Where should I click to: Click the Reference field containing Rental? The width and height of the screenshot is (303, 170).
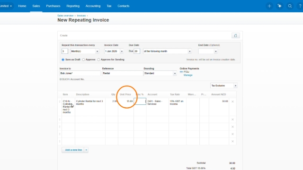pyautogui.click(x=122, y=73)
